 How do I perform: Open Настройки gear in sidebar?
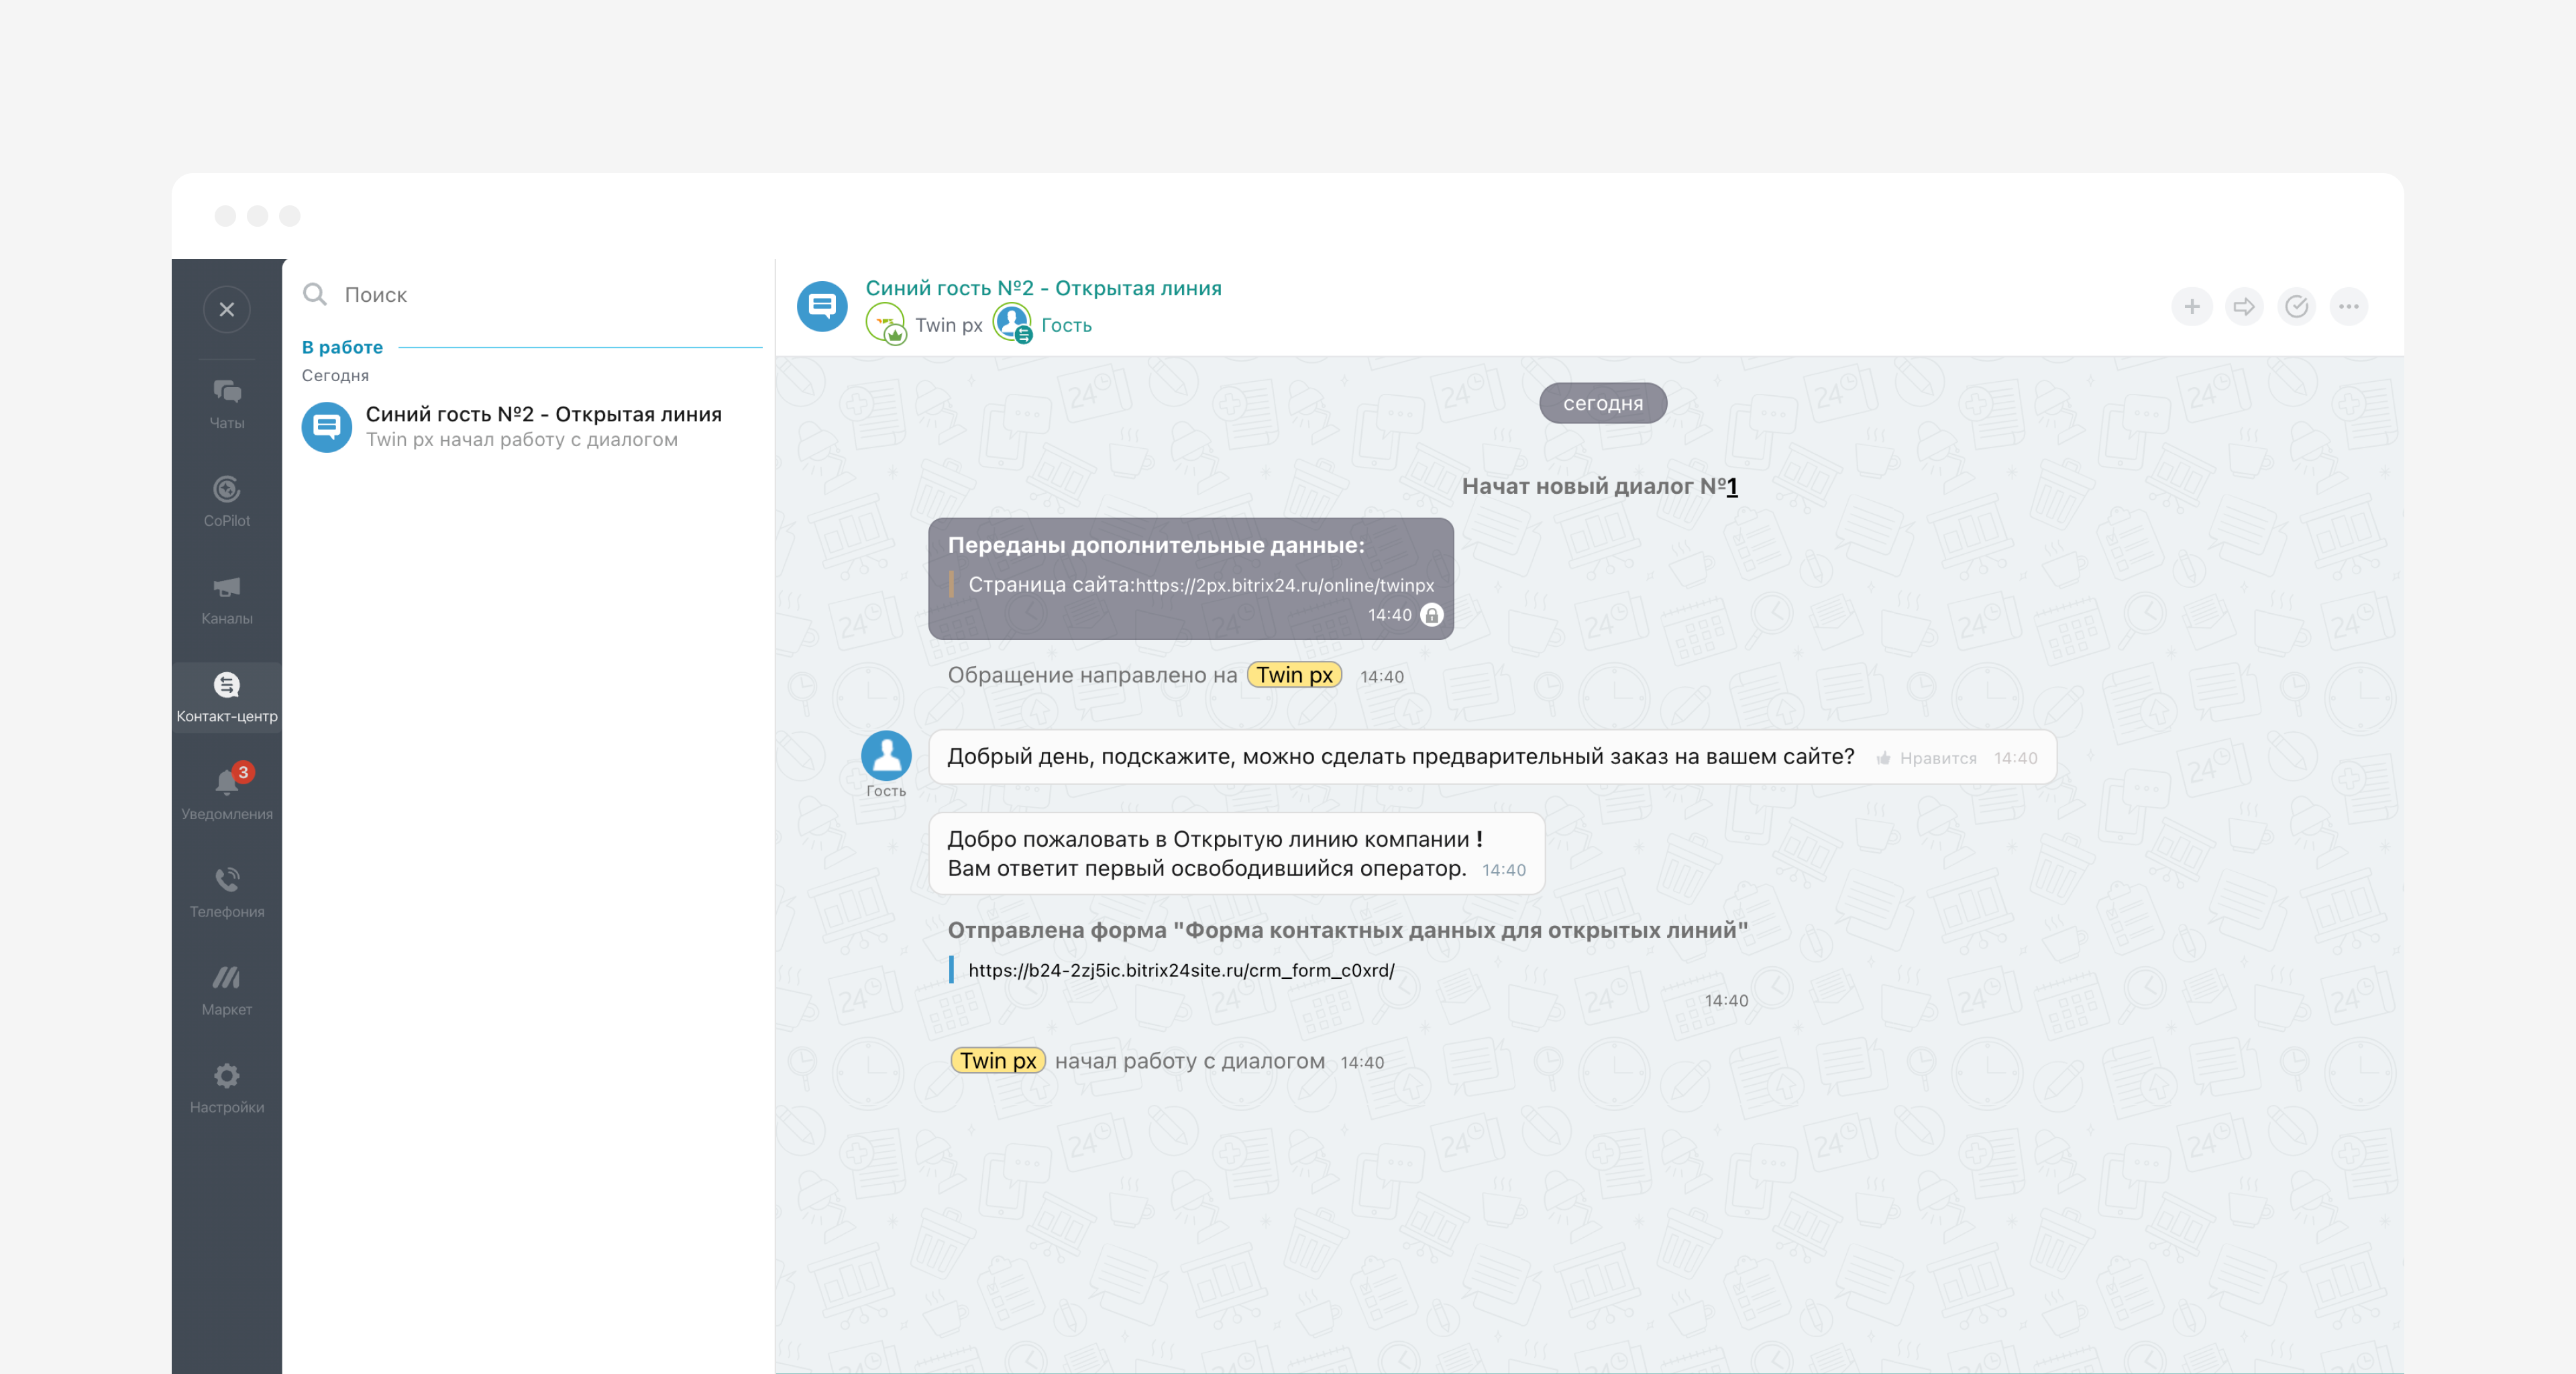(227, 1089)
